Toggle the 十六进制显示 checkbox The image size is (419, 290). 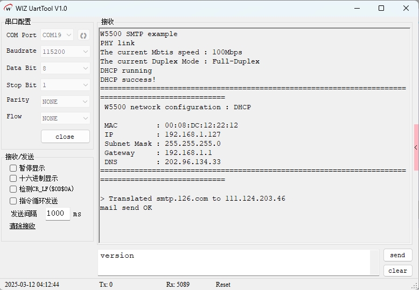(13, 178)
